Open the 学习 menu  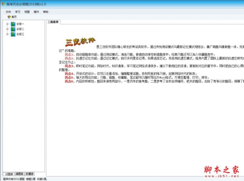coord(17,12)
